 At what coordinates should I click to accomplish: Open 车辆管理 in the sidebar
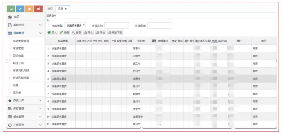point(18,48)
